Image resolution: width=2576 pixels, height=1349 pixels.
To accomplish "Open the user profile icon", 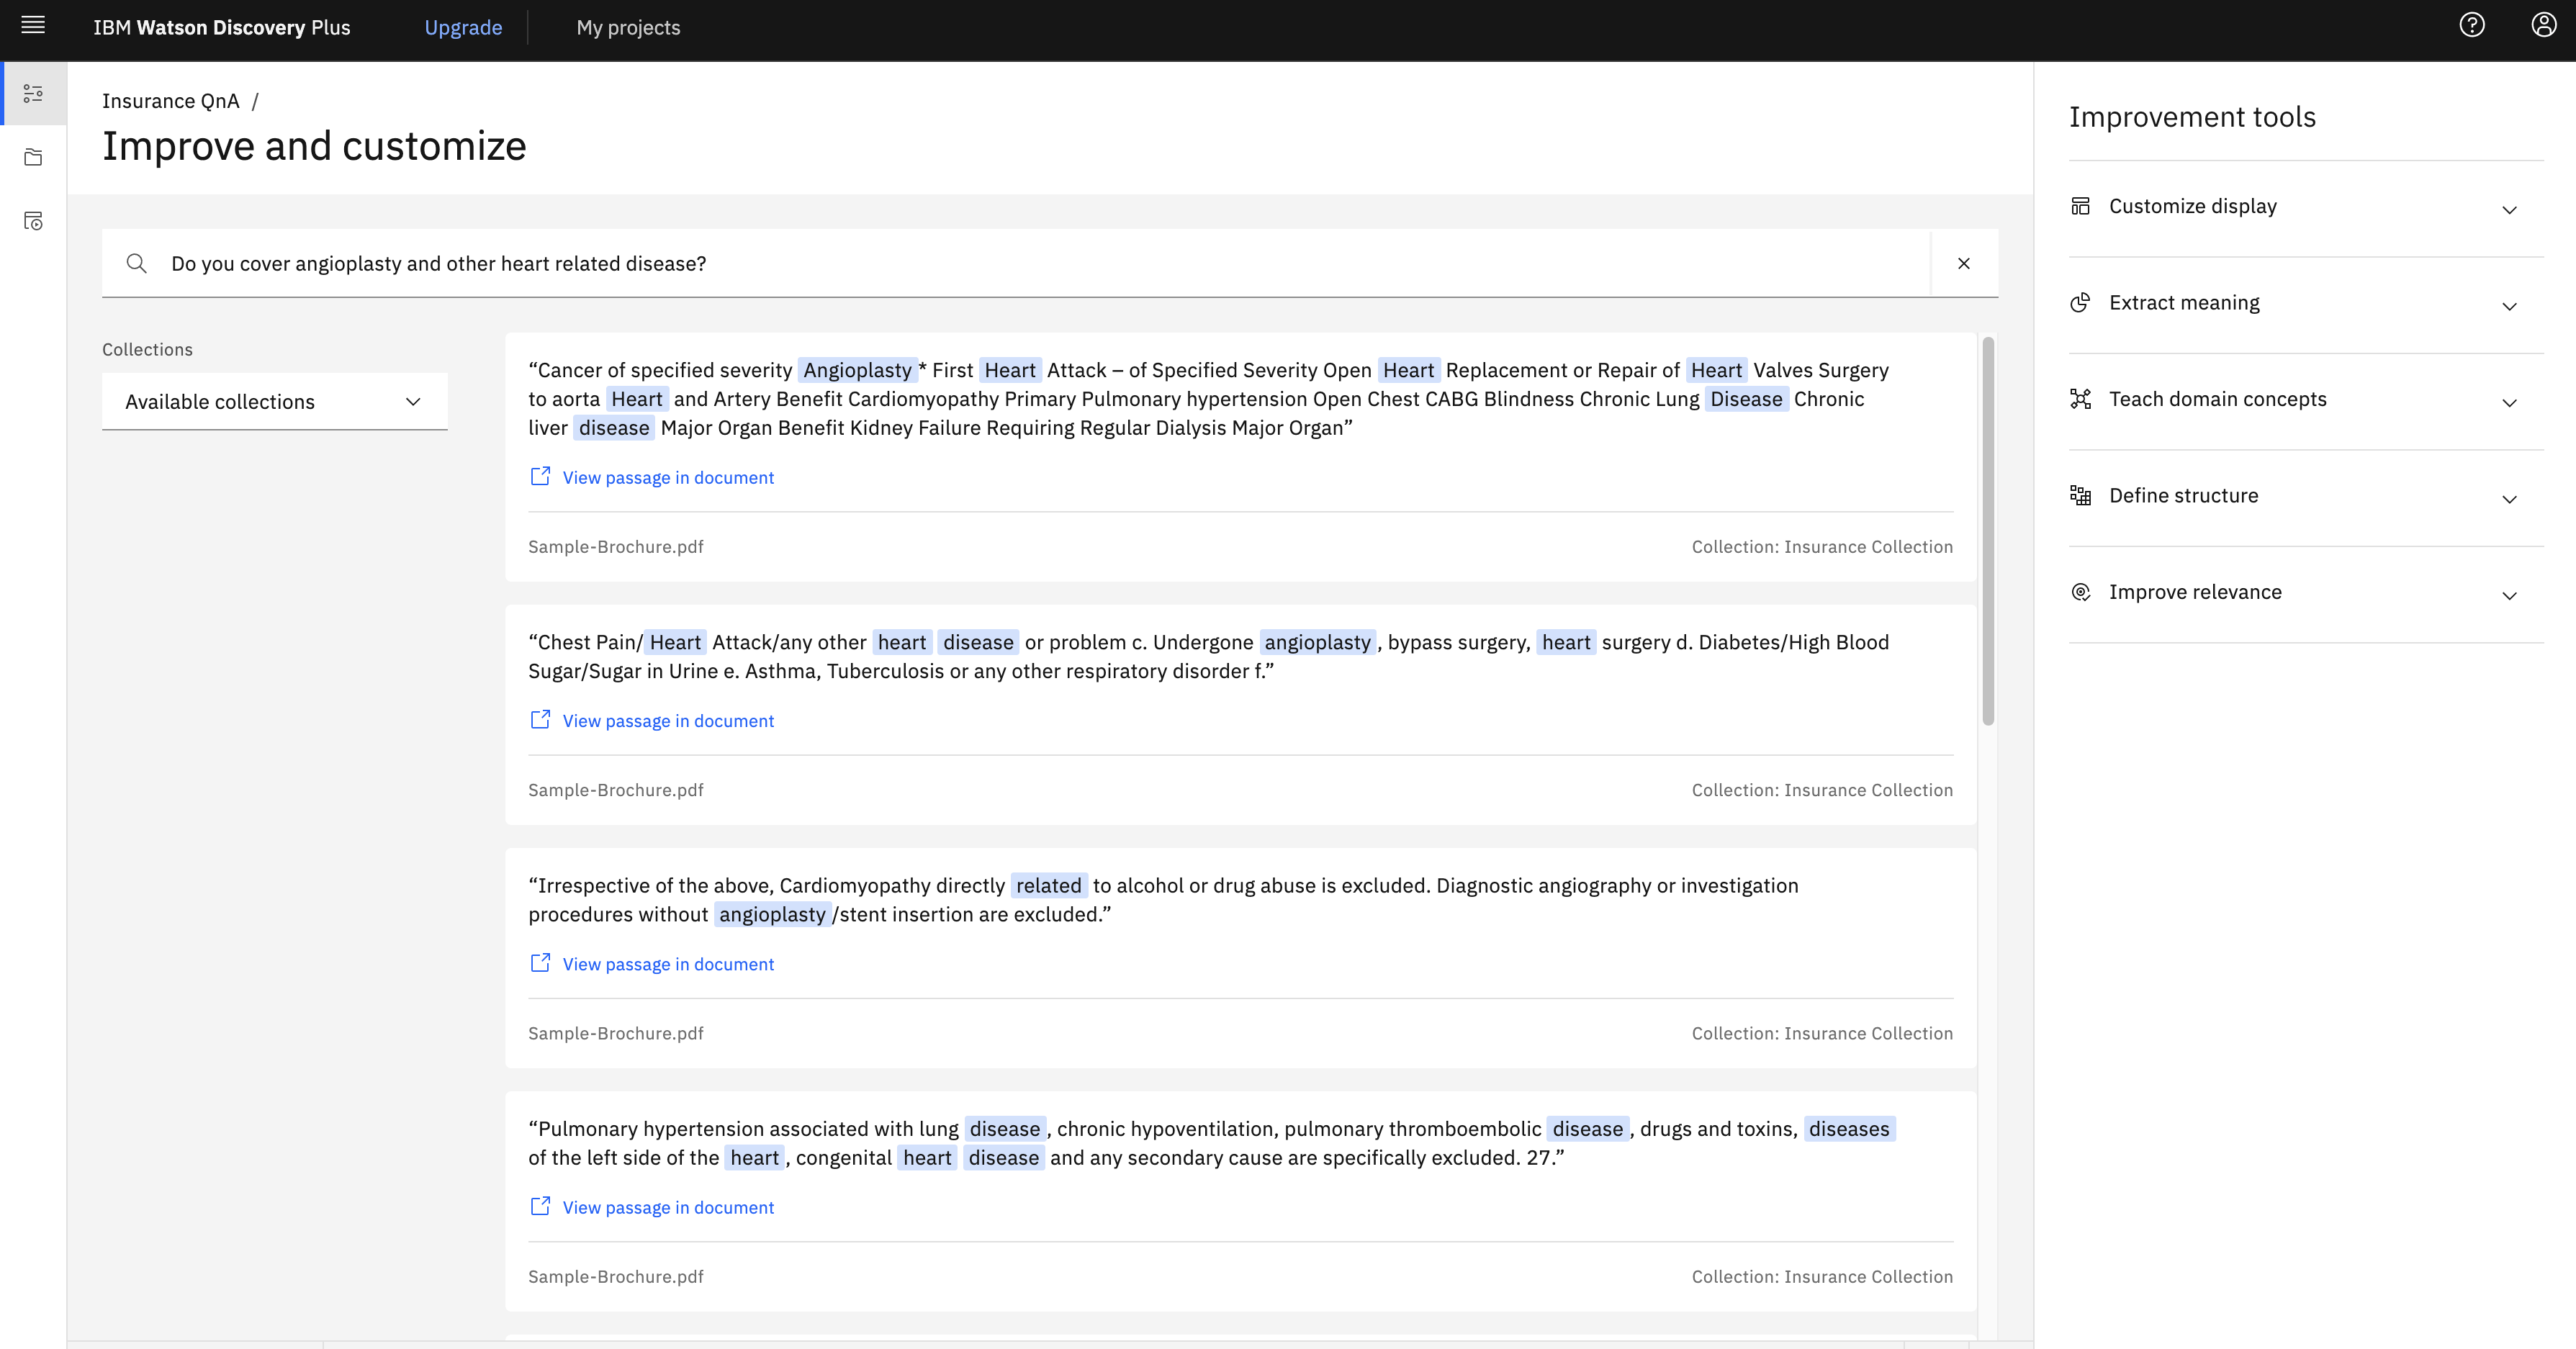I will (x=2543, y=26).
